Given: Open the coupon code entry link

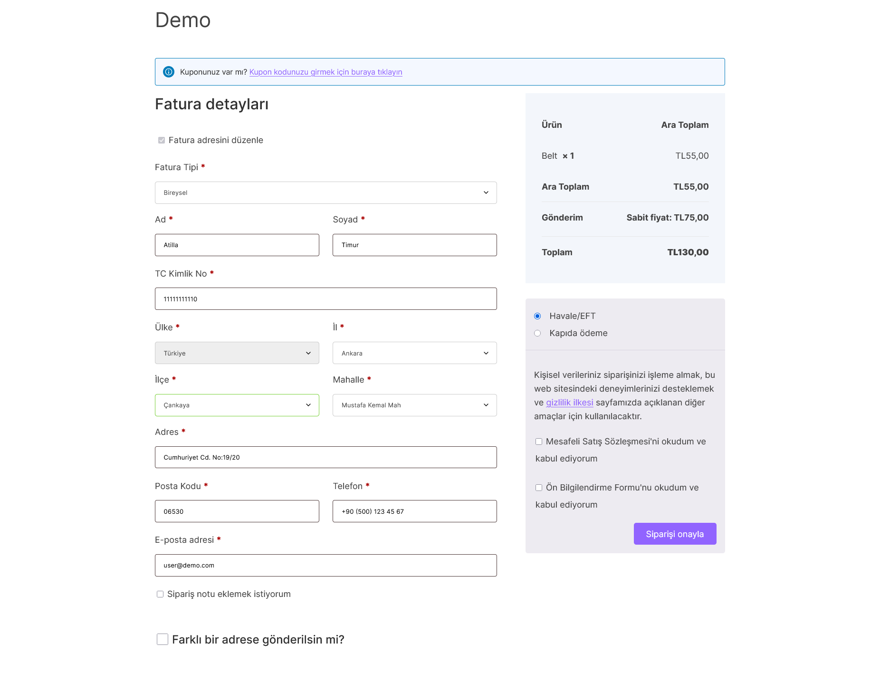Looking at the screenshot, I should 325,72.
